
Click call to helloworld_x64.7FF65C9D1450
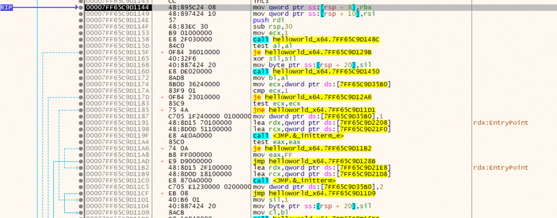(317, 72)
